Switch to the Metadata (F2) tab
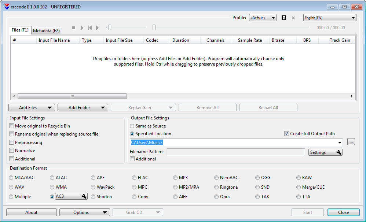This screenshot has height=222, width=366. (x=46, y=30)
